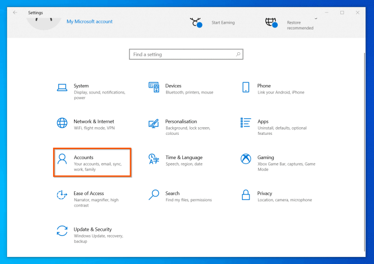Viewport: 374px width, 264px height.
Task: Open the Update & Security sync icon
Action: coord(62,231)
